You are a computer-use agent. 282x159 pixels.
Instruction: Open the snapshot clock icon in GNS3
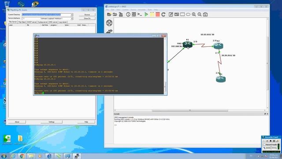coord(128,15)
